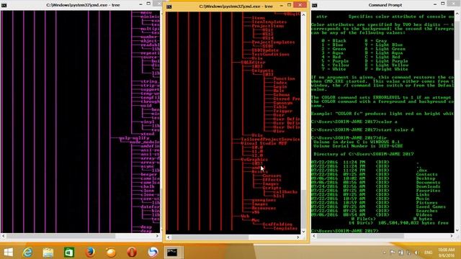Open the Windows Start button
Viewport: 461px width, 259px height.
point(8,253)
